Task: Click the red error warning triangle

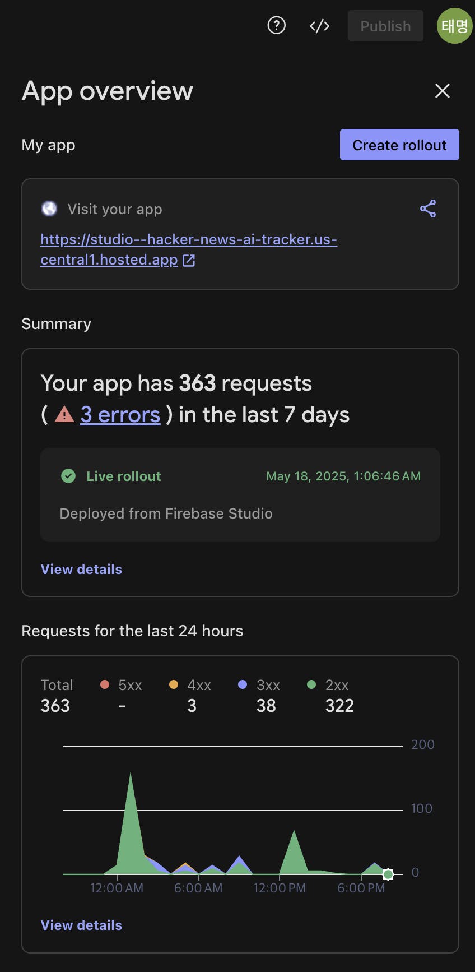Action: [64, 415]
